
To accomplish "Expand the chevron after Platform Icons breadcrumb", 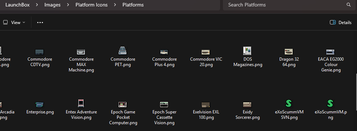I will 115,5.
